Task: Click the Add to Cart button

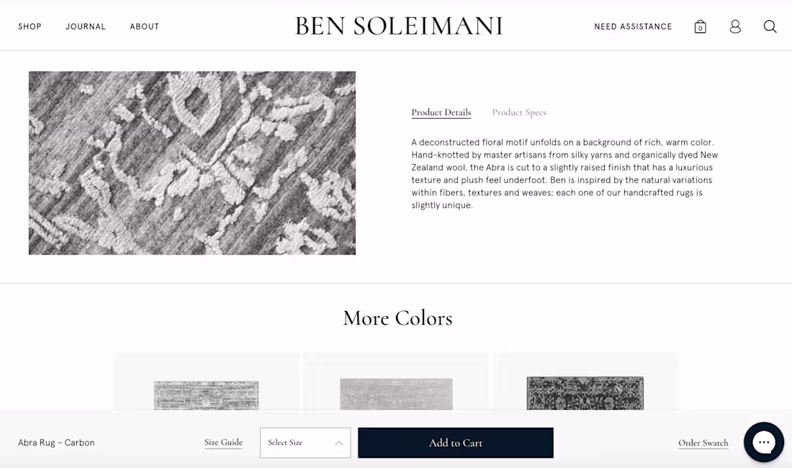Action: (455, 442)
